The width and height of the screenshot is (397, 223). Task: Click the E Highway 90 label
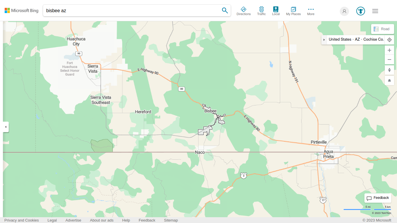tap(148, 71)
